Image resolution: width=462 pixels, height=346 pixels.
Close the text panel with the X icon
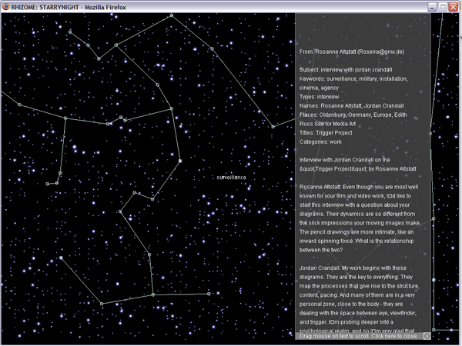(x=427, y=336)
